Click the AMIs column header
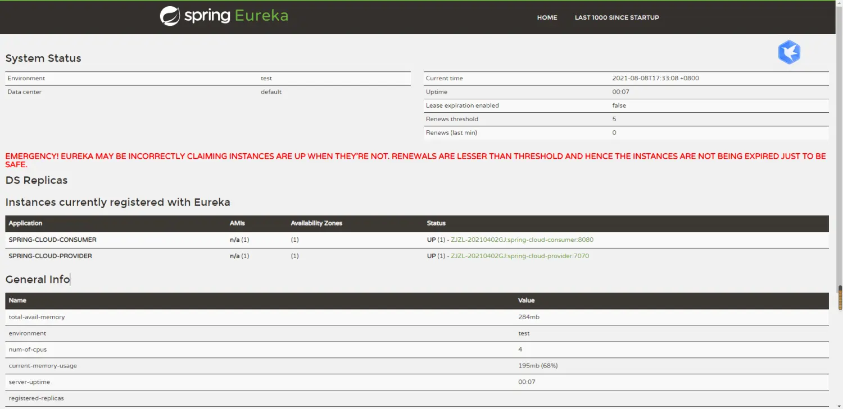The height and width of the screenshot is (409, 843). tap(237, 223)
